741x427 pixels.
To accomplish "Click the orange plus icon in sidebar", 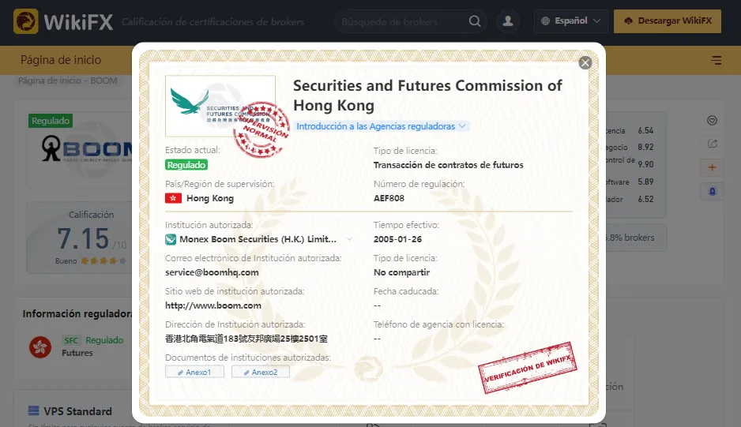I will [x=713, y=167].
